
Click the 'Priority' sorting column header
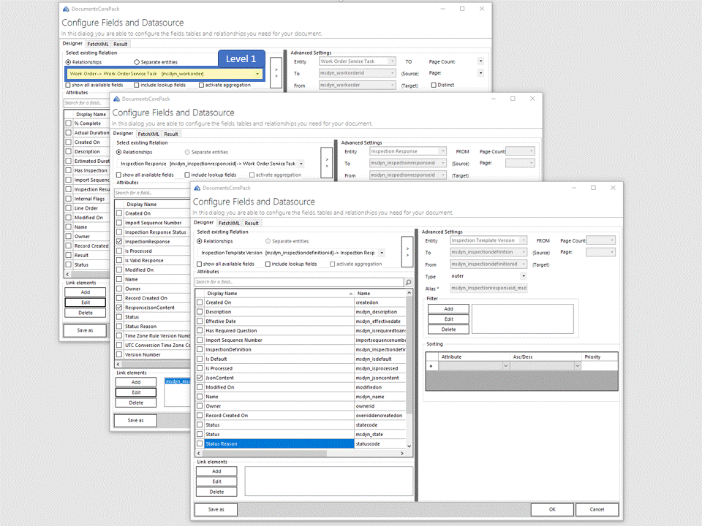[x=600, y=357]
